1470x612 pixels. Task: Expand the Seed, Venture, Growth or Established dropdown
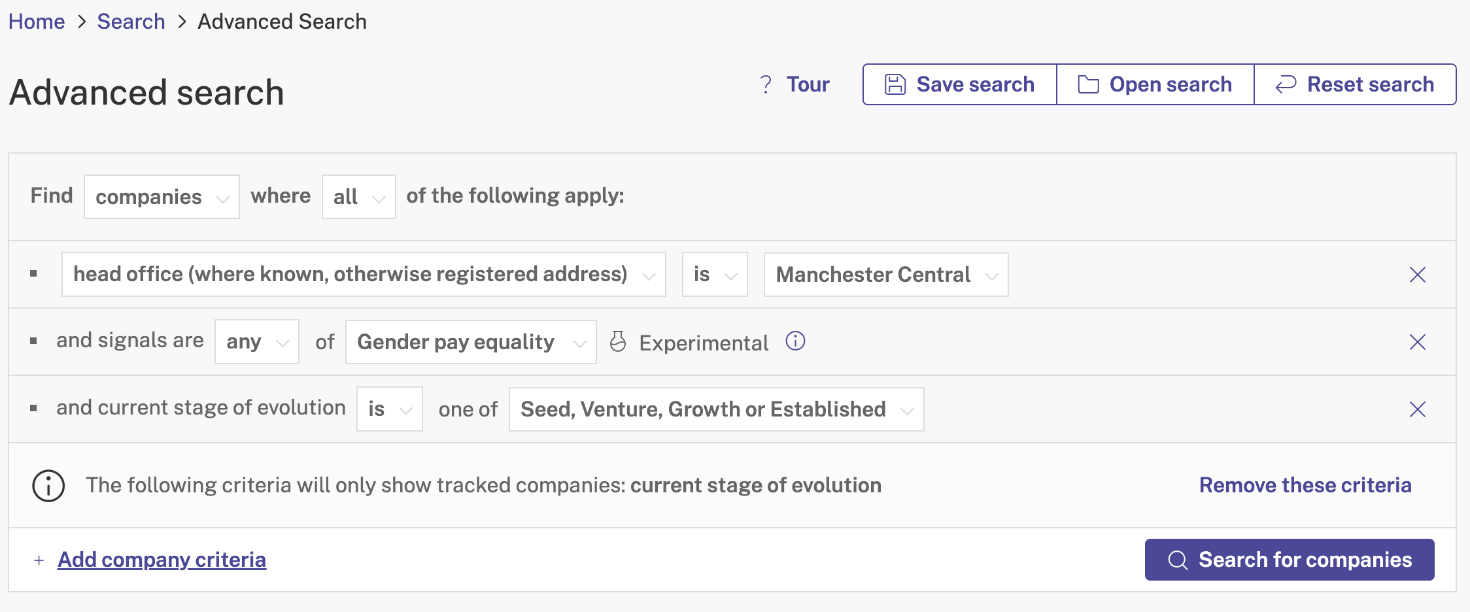(716, 409)
